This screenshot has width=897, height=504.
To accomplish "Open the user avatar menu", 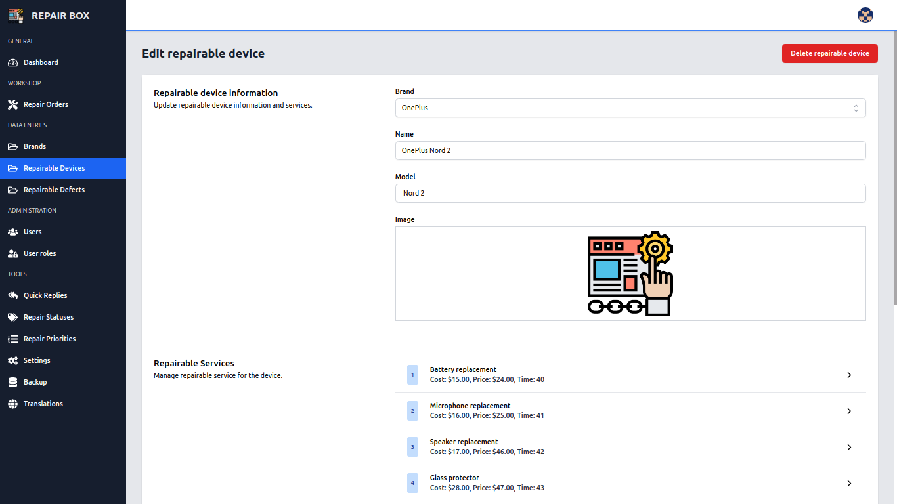I will 865,15.
